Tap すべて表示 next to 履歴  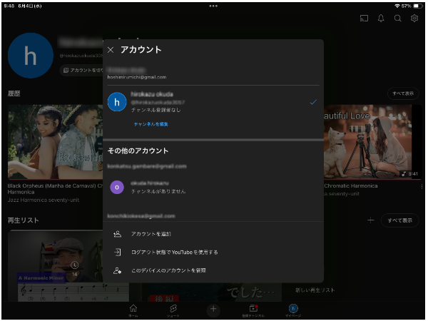coord(403,93)
